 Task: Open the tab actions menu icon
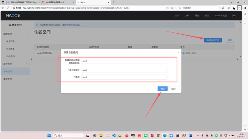click(3, 2)
